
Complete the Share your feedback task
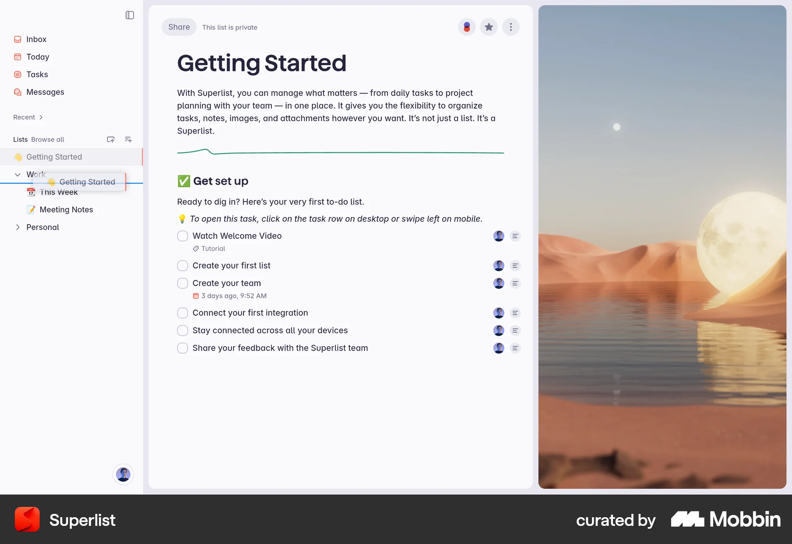[182, 348]
